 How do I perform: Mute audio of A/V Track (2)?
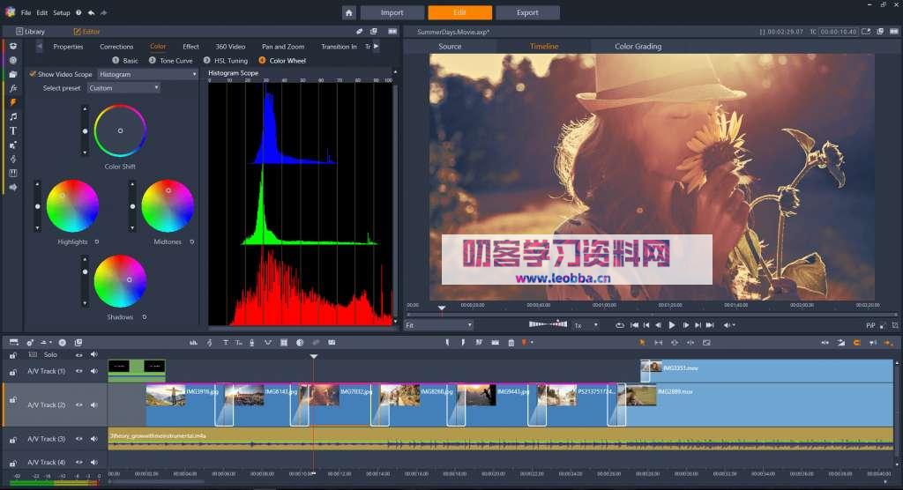coord(93,405)
